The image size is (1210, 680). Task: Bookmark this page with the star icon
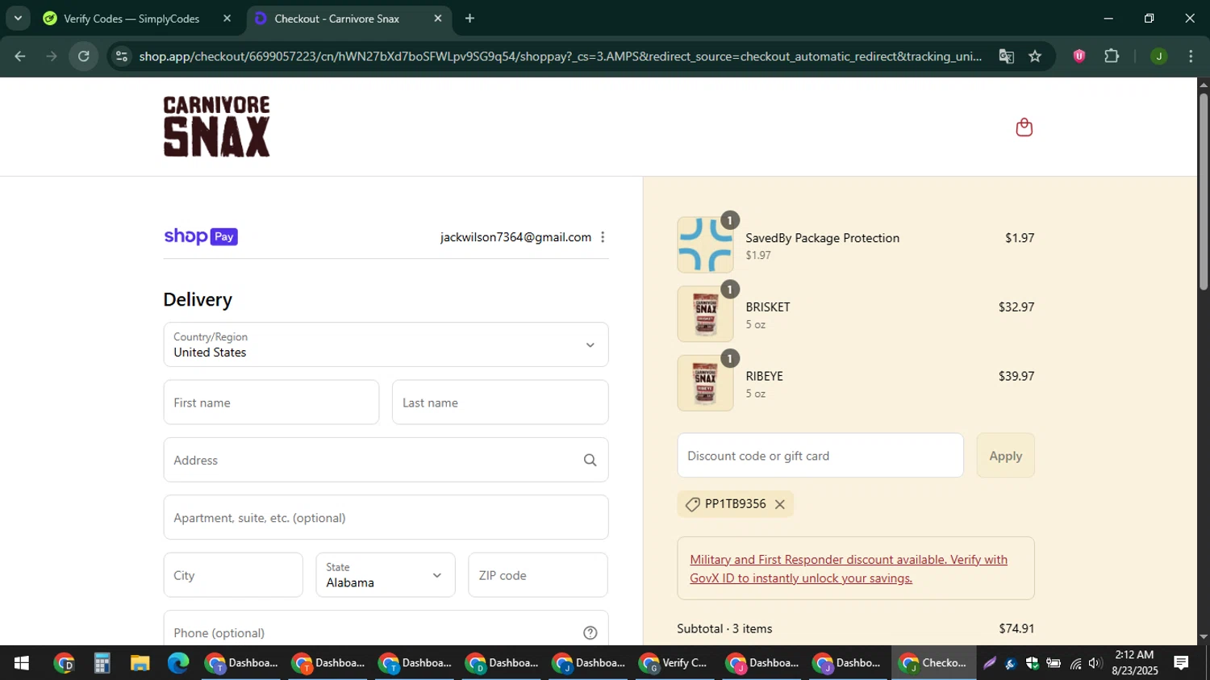click(1035, 56)
